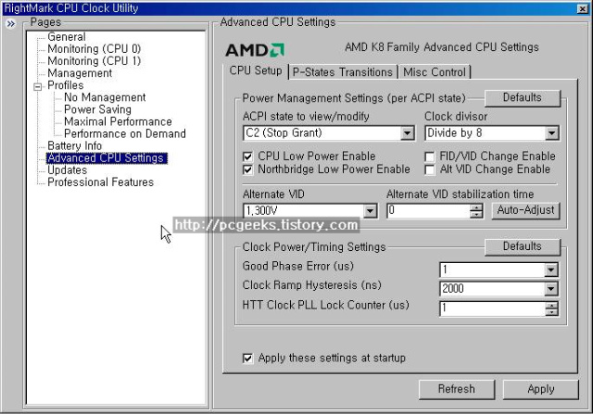Go to the Management page

(80, 73)
